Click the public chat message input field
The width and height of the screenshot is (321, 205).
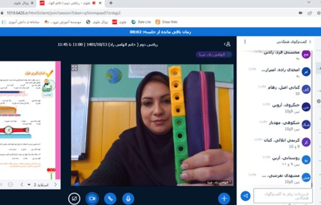(x=282, y=196)
